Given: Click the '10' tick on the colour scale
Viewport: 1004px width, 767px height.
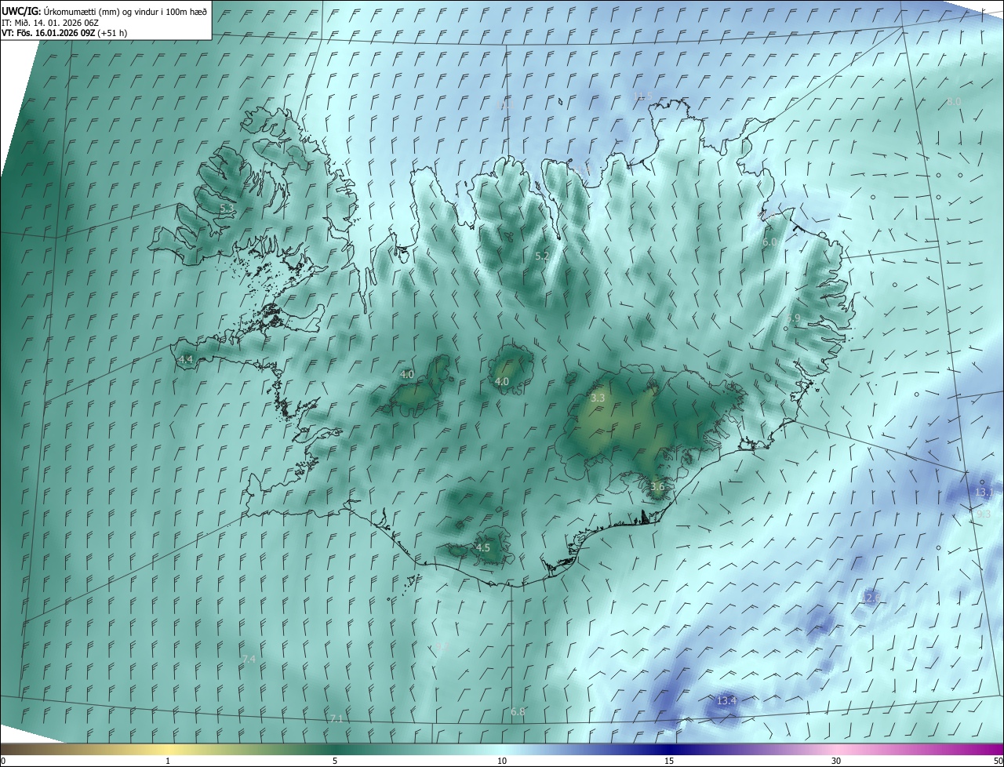Looking at the screenshot, I should click(502, 761).
